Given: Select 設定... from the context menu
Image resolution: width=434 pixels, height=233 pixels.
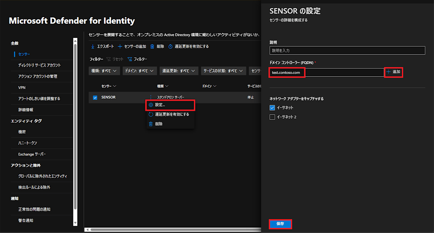Looking at the screenshot, I should pos(170,105).
